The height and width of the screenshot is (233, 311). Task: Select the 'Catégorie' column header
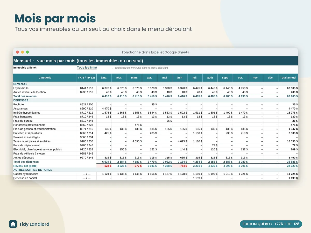(x=45, y=78)
